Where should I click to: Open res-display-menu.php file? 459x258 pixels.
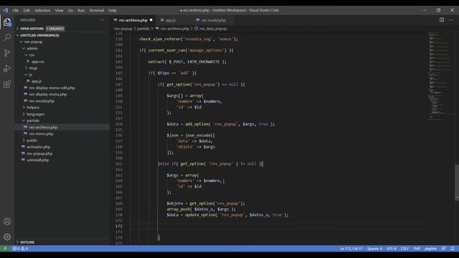tap(48, 95)
